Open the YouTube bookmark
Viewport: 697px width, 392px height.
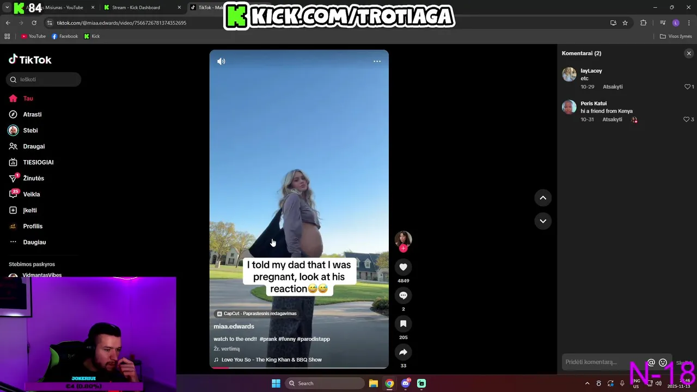click(x=33, y=36)
